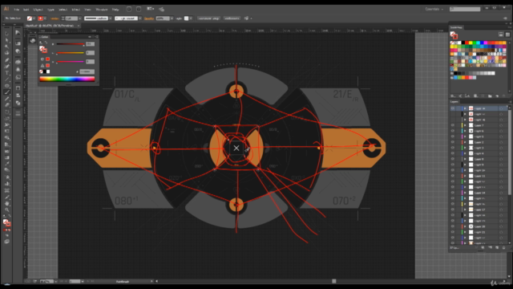Create a new layer in Layers panel
Image resolution: width=513 pixels, height=289 pixels.
497,248
